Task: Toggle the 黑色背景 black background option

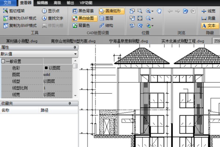Action: pyautogui.click(x=83, y=11)
